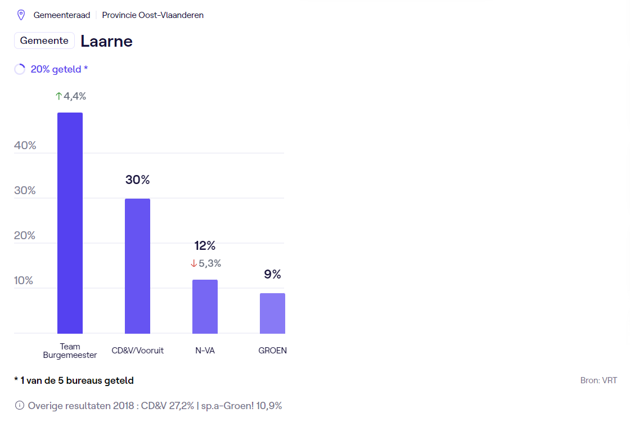630x426 pixels.
Task: Click the Team Burgemeester axis label
Action: click(70, 351)
